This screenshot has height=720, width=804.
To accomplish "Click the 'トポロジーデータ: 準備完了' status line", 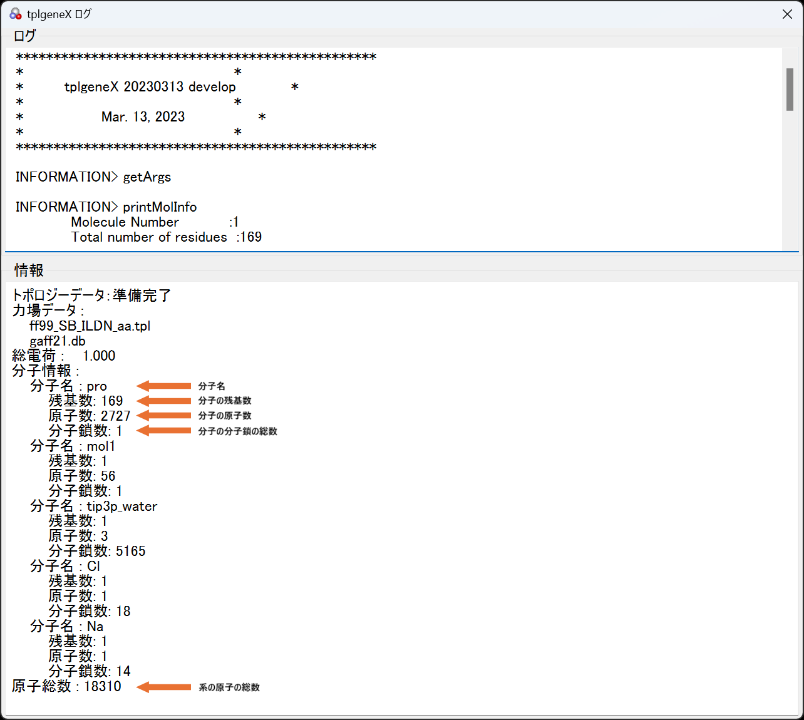I will pyautogui.click(x=91, y=296).
